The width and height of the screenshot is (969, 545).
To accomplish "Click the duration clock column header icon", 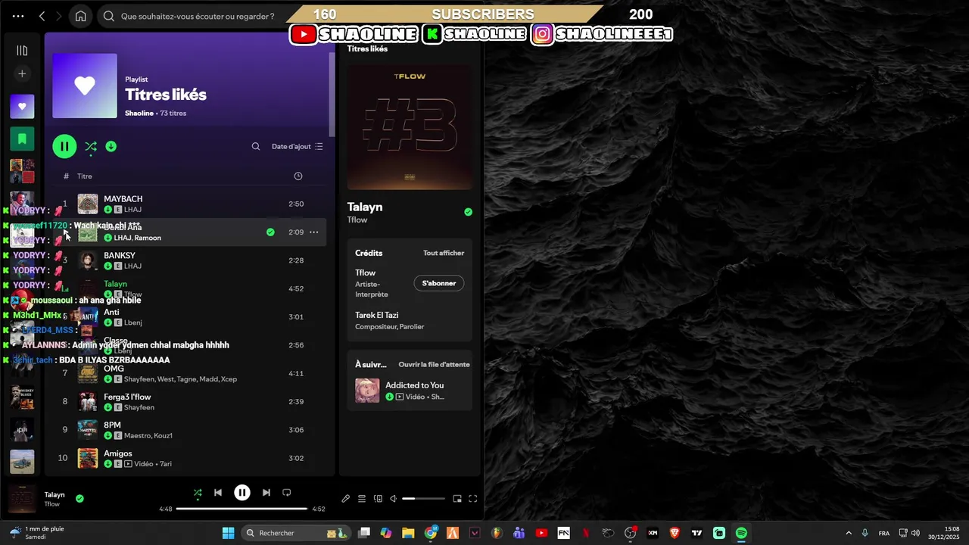I will tap(298, 176).
